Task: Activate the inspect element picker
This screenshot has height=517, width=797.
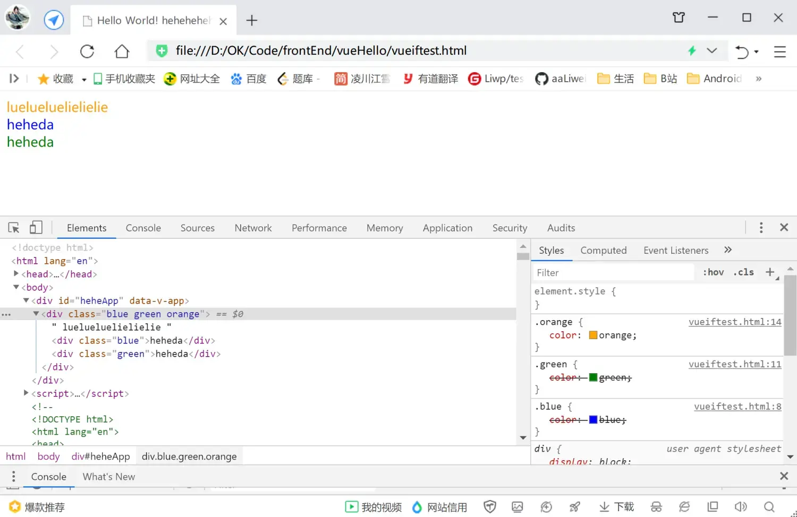Action: coord(14,228)
